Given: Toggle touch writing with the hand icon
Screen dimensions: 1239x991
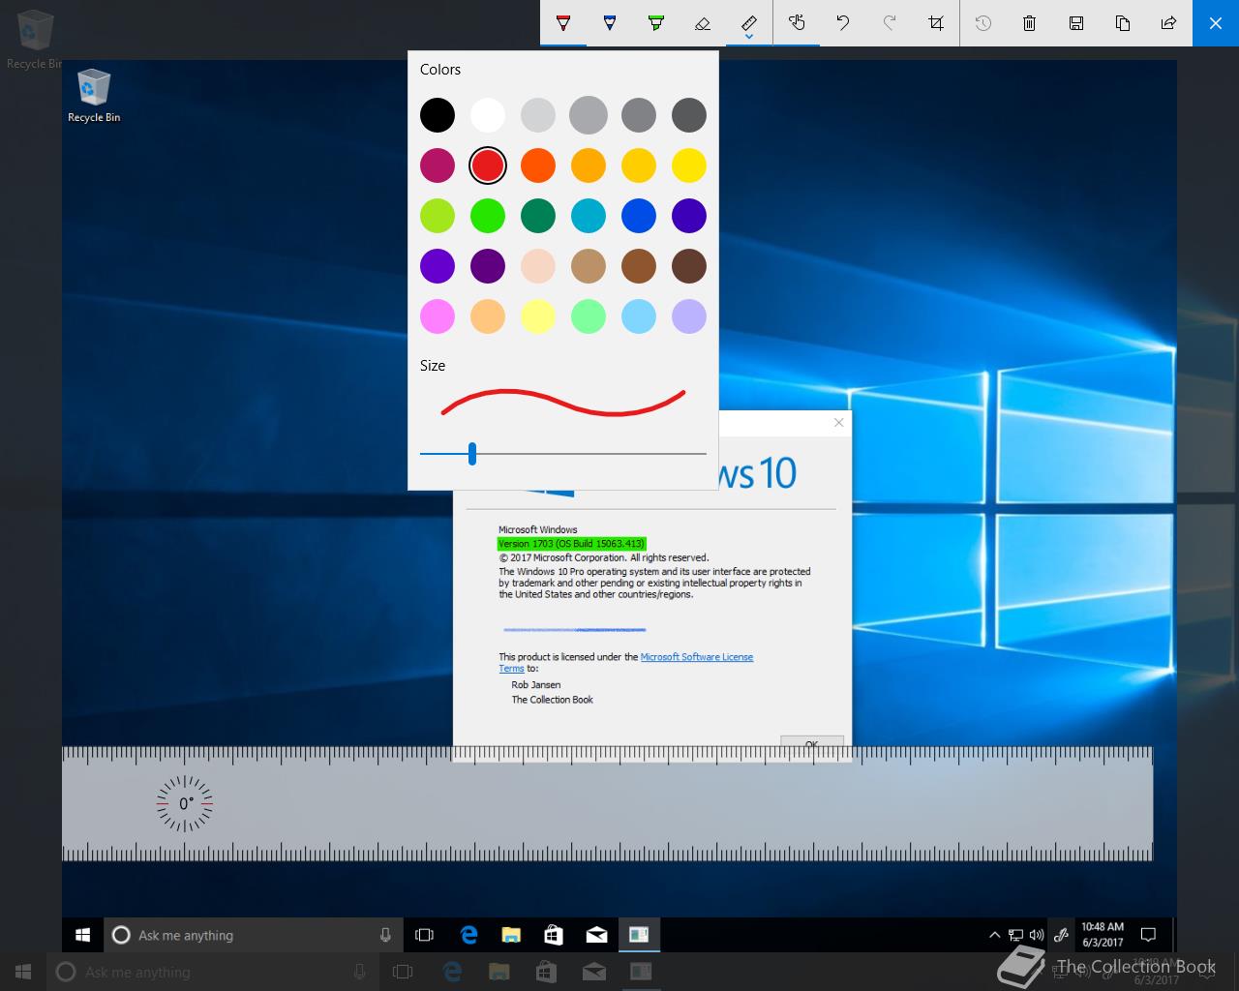Looking at the screenshot, I should [797, 23].
